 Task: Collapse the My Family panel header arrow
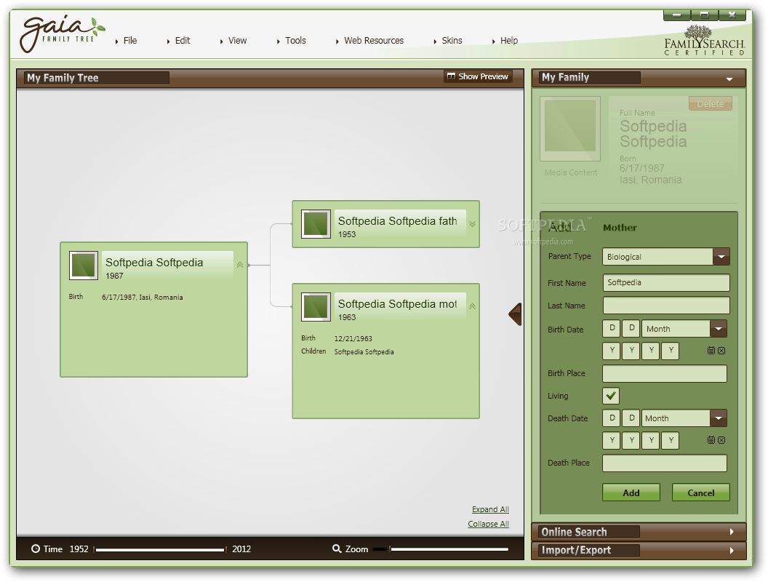729,79
